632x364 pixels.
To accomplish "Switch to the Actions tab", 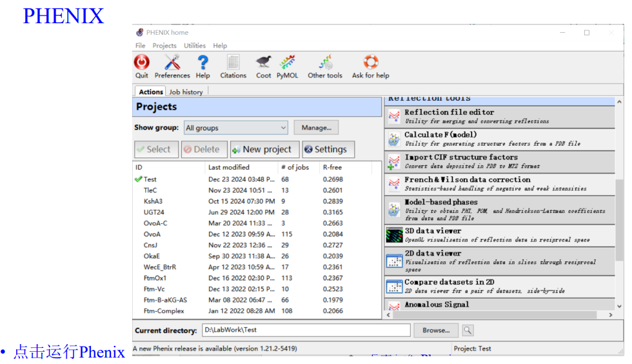I will coord(151,92).
